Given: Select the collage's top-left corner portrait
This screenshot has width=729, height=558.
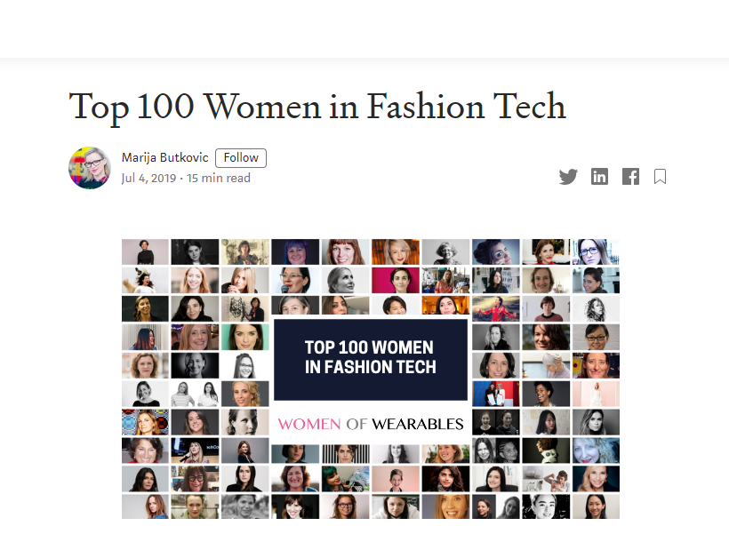Looking at the screenshot, I should [145, 252].
